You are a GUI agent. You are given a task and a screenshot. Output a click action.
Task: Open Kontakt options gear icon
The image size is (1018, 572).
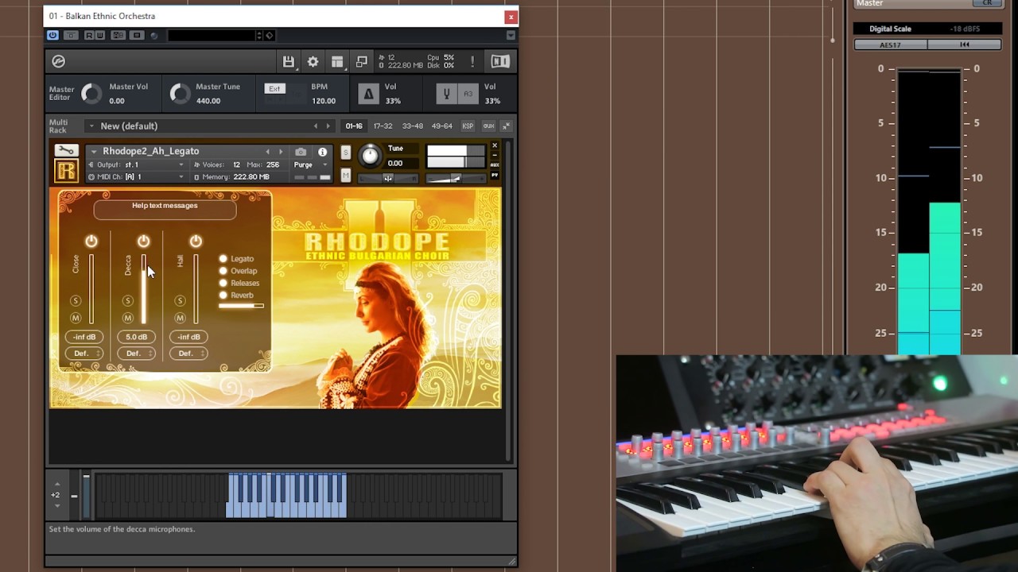(x=313, y=61)
